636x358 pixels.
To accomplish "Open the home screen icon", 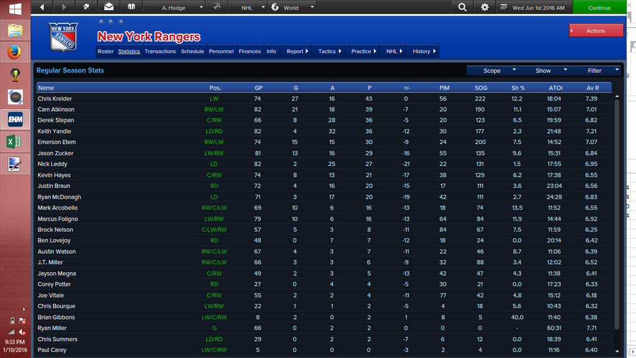I will point(86,7).
